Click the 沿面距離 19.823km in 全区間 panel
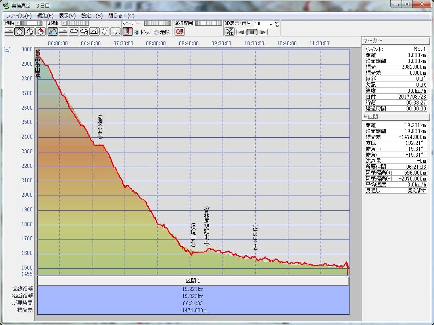Image resolution: width=434 pixels, height=325 pixels. [415, 131]
